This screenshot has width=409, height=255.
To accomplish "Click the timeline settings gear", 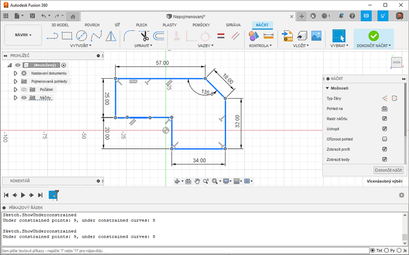I will [x=401, y=195].
